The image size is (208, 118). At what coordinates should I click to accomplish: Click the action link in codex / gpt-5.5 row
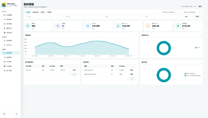tap(132, 70)
